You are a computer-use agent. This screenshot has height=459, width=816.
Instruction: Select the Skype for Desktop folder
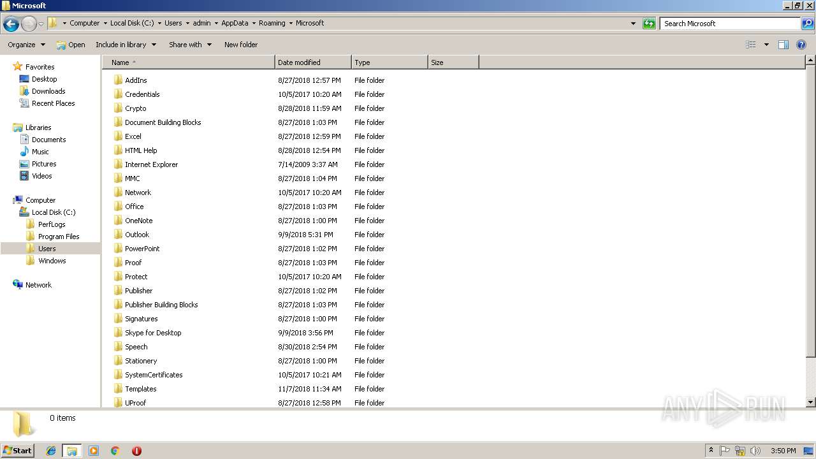pos(153,333)
